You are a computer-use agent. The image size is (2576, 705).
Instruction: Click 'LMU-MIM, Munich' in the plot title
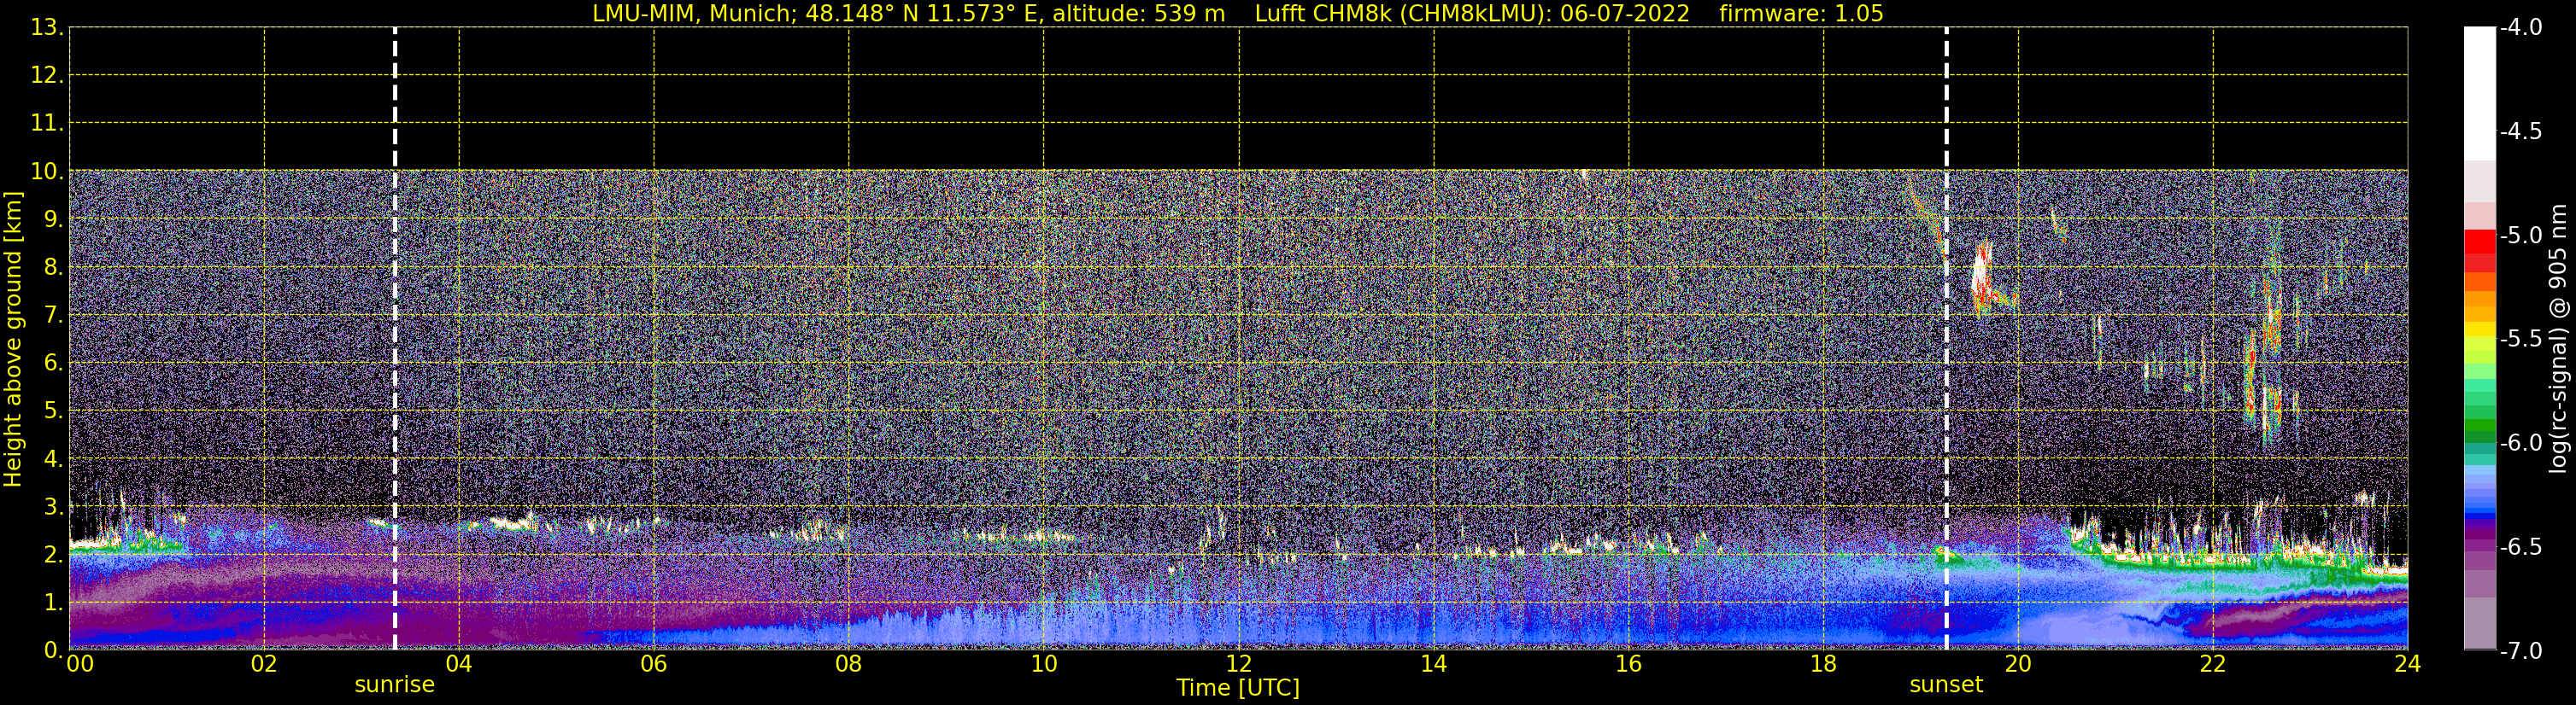tap(692, 13)
